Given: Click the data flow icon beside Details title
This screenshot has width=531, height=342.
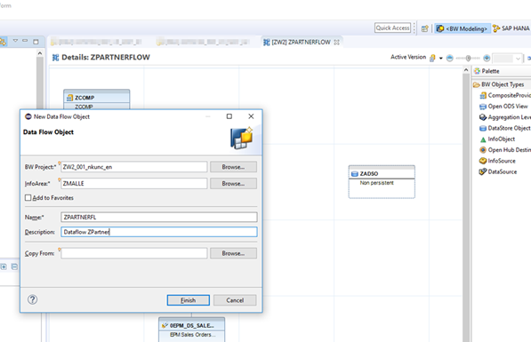Looking at the screenshot, I should click(55, 58).
